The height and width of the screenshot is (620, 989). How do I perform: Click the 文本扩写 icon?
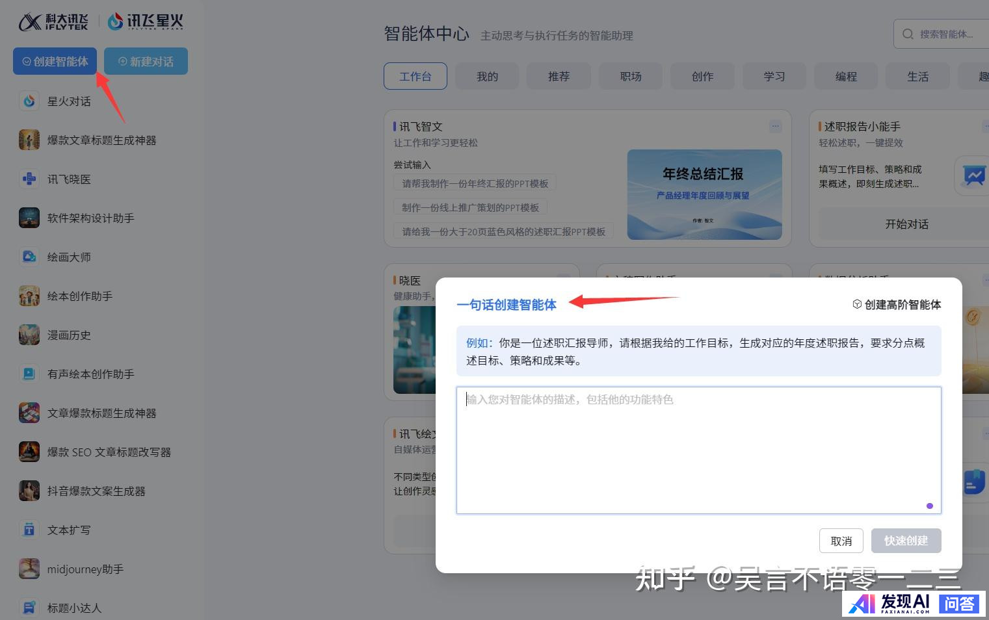point(29,530)
